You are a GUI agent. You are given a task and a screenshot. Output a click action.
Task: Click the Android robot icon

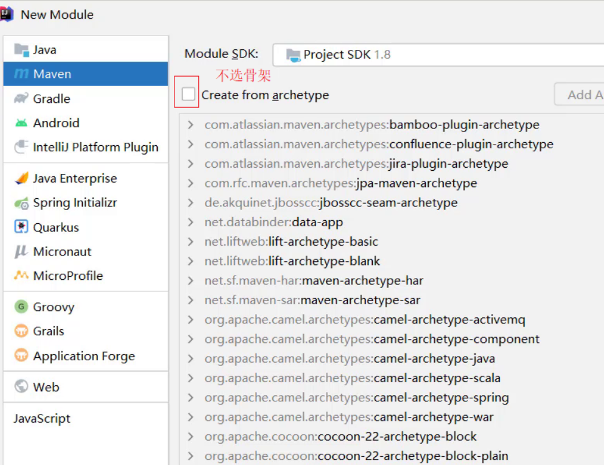[x=22, y=123]
